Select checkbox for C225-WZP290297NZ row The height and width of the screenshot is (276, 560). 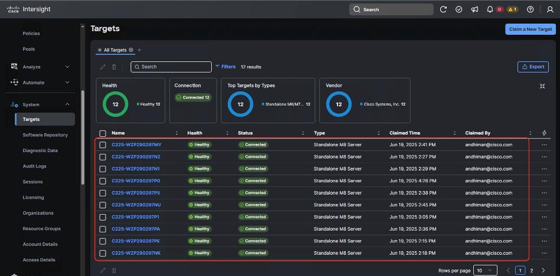tap(103, 157)
